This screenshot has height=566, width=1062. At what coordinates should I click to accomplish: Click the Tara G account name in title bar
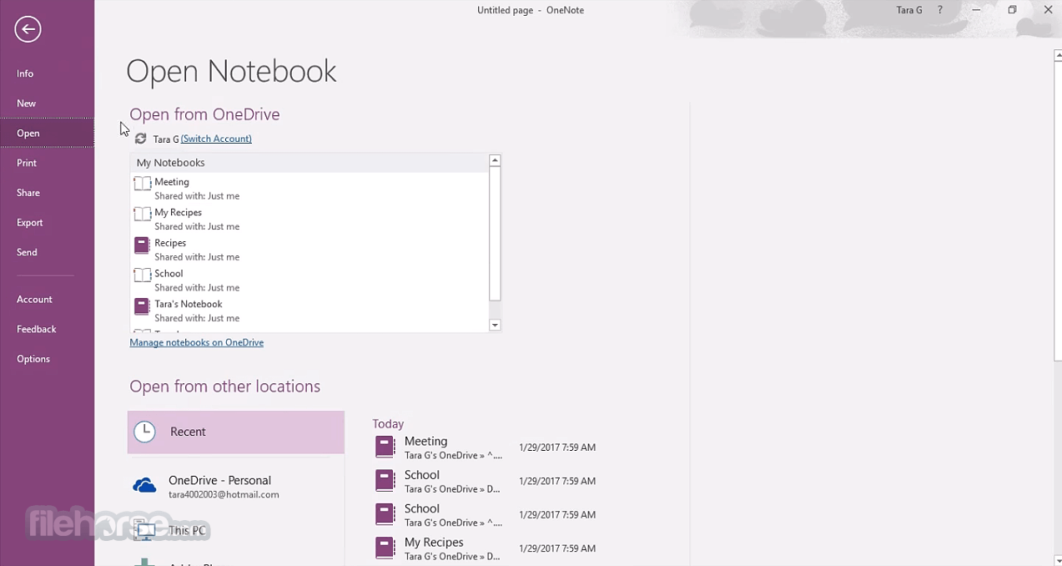coord(908,10)
